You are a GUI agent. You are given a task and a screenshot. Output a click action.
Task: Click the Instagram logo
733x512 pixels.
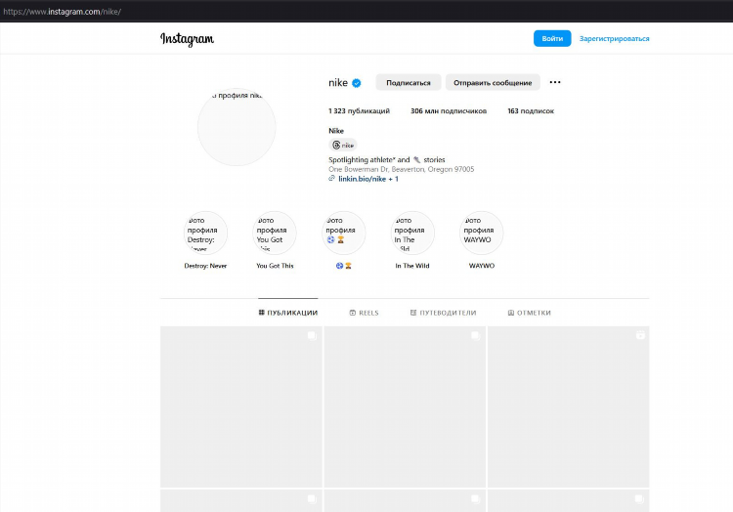pos(187,39)
